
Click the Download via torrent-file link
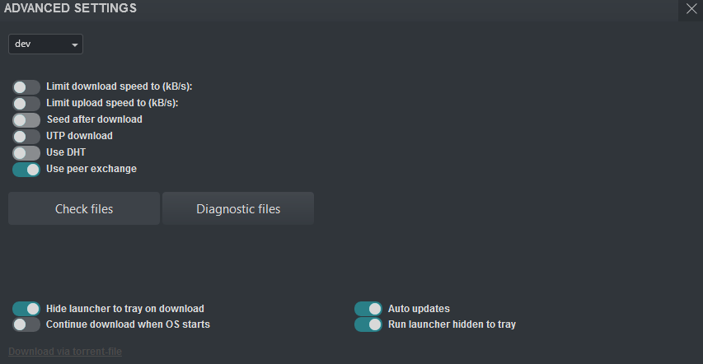[x=65, y=352]
